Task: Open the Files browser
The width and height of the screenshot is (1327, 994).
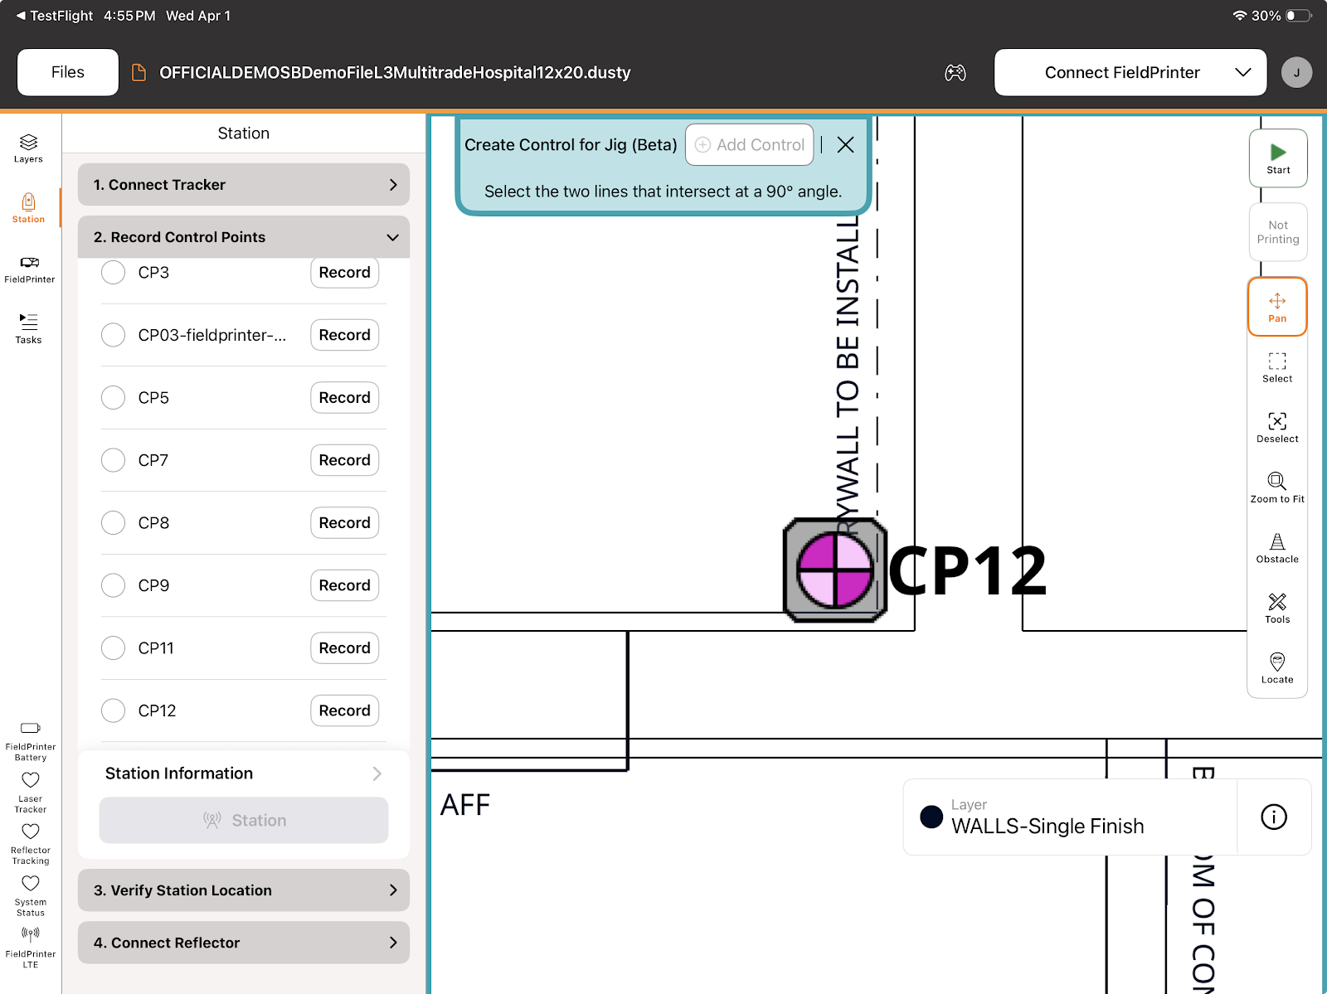Action: [68, 73]
